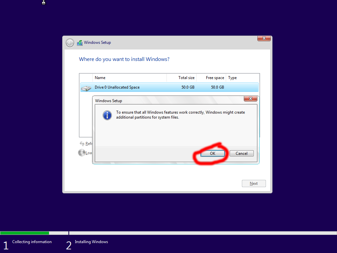Click the blue information icon in dialog
Screen dimensions: 337x253
click(x=107, y=115)
